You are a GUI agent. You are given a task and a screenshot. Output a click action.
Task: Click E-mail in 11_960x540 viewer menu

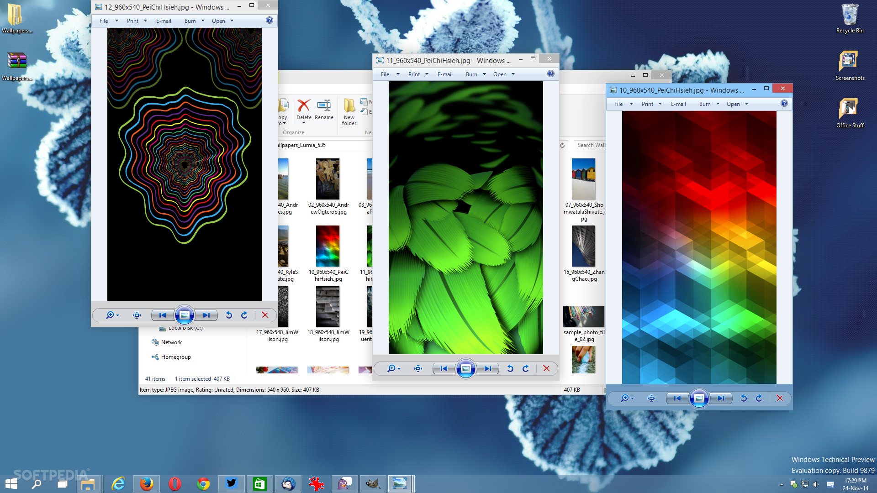coord(445,74)
